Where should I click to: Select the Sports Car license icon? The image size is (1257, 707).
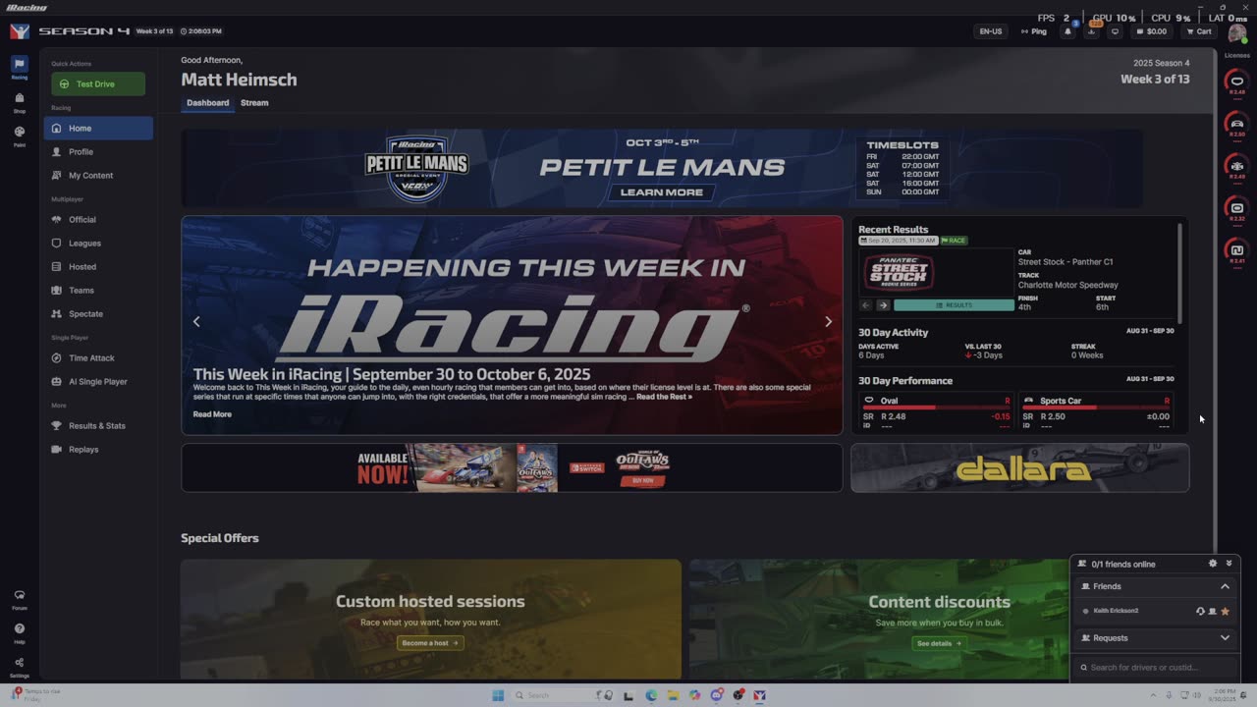[x=1236, y=124]
